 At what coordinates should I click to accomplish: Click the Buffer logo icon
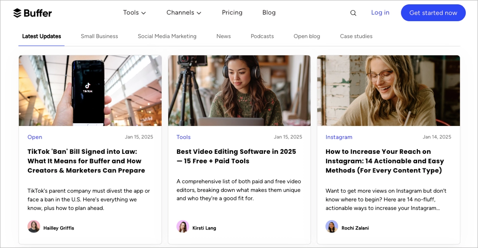pos(17,13)
